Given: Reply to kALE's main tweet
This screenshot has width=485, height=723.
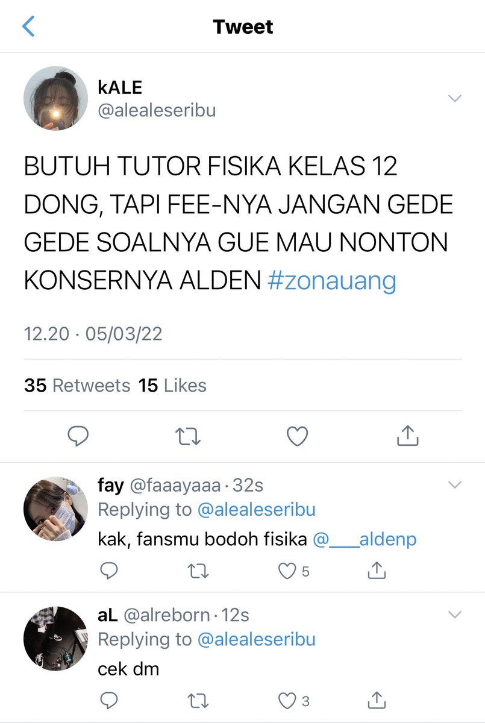Looking at the screenshot, I should tap(78, 435).
